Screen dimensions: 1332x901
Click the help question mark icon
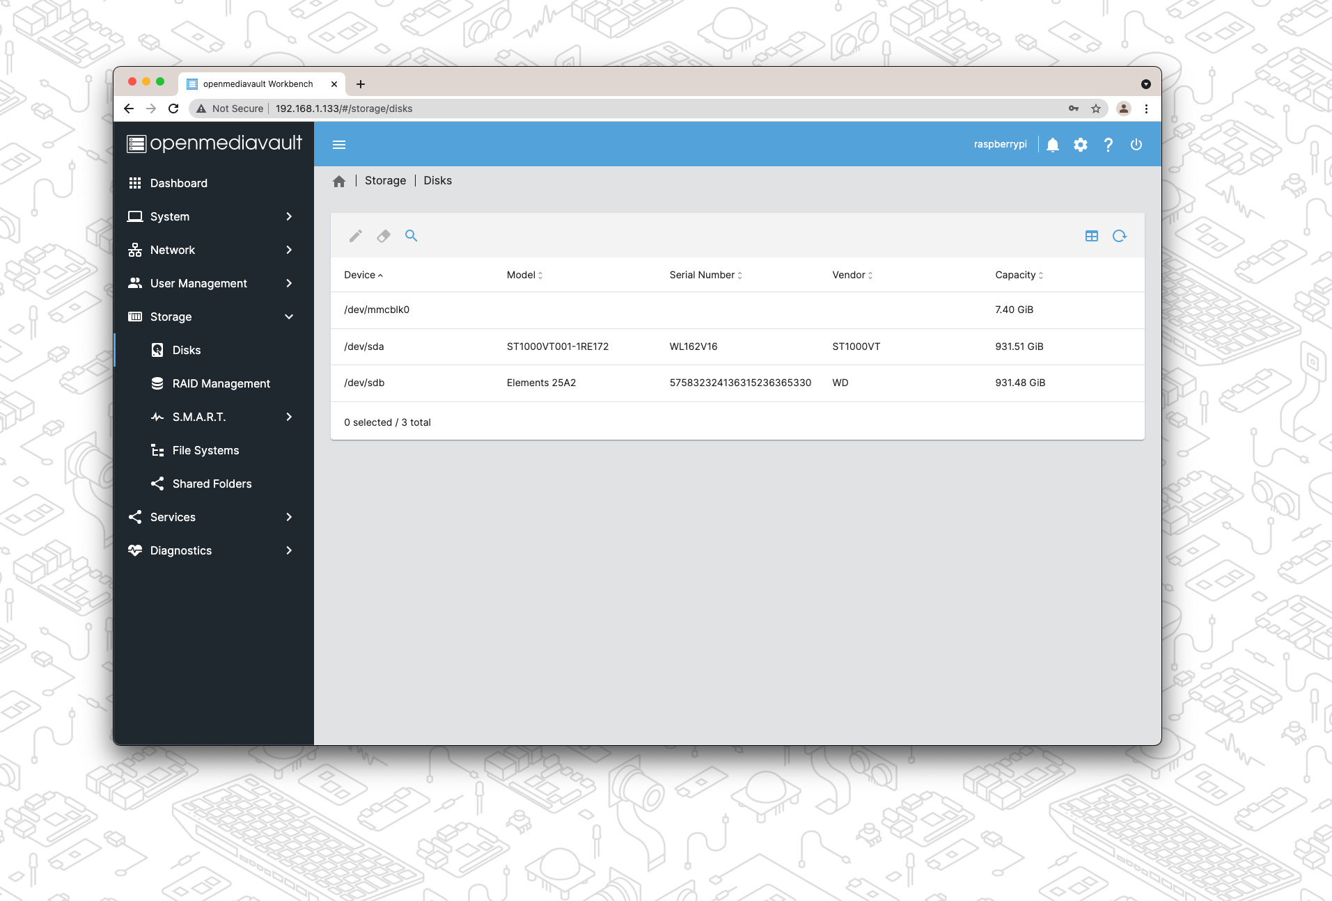1108,145
